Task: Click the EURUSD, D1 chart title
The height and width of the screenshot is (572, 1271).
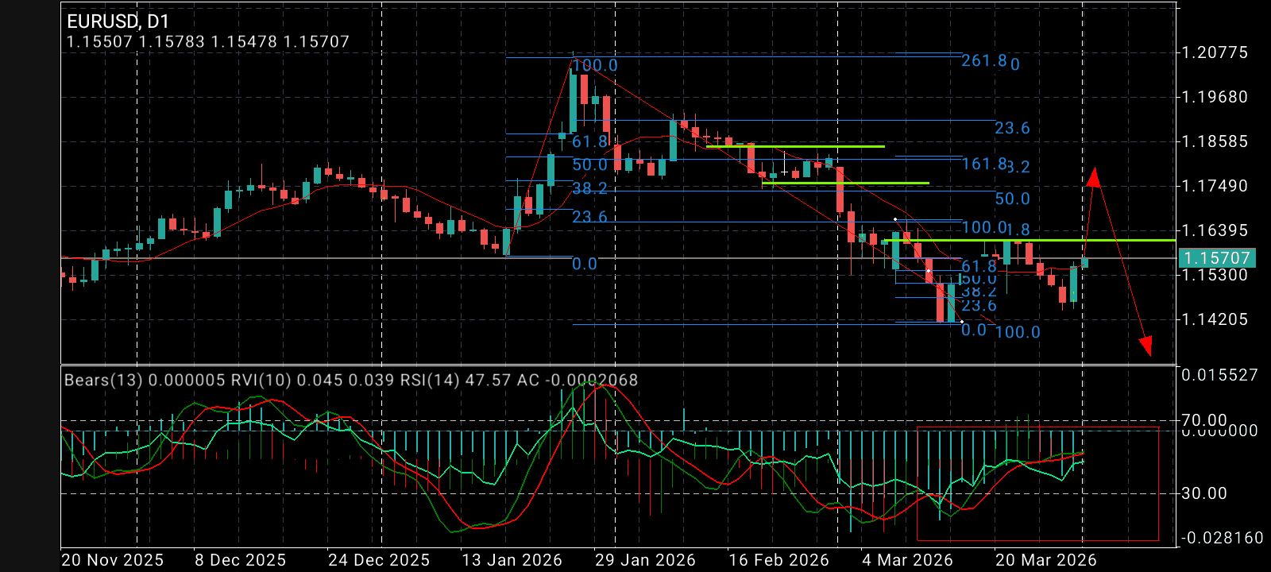Action: [118, 22]
